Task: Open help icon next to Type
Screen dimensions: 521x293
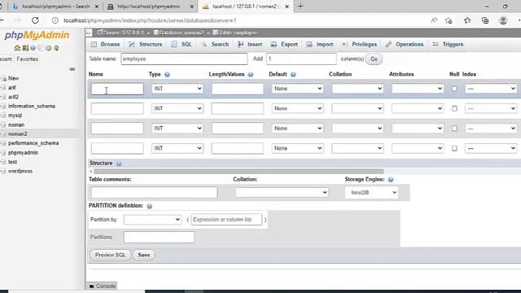Action: tap(167, 74)
